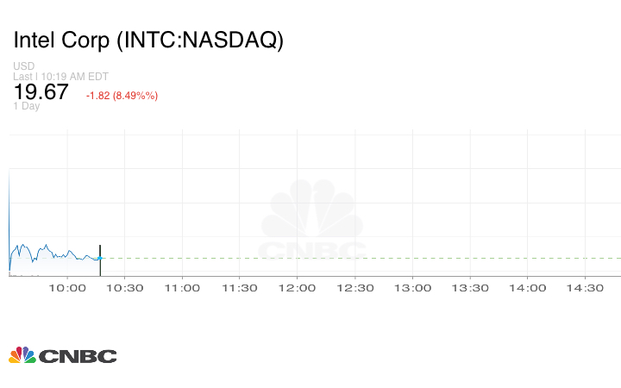Click the CNBC watermark in chart center
The width and height of the screenshot is (621, 388).
[312, 222]
